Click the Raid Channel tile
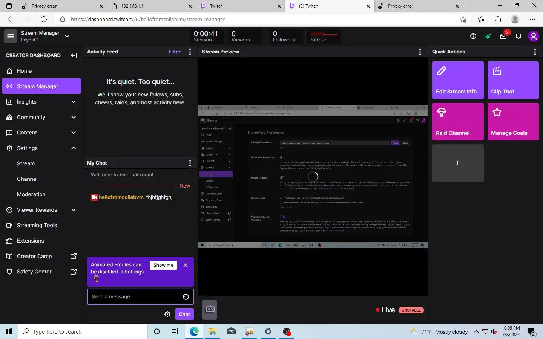The image size is (543, 339). (458, 122)
